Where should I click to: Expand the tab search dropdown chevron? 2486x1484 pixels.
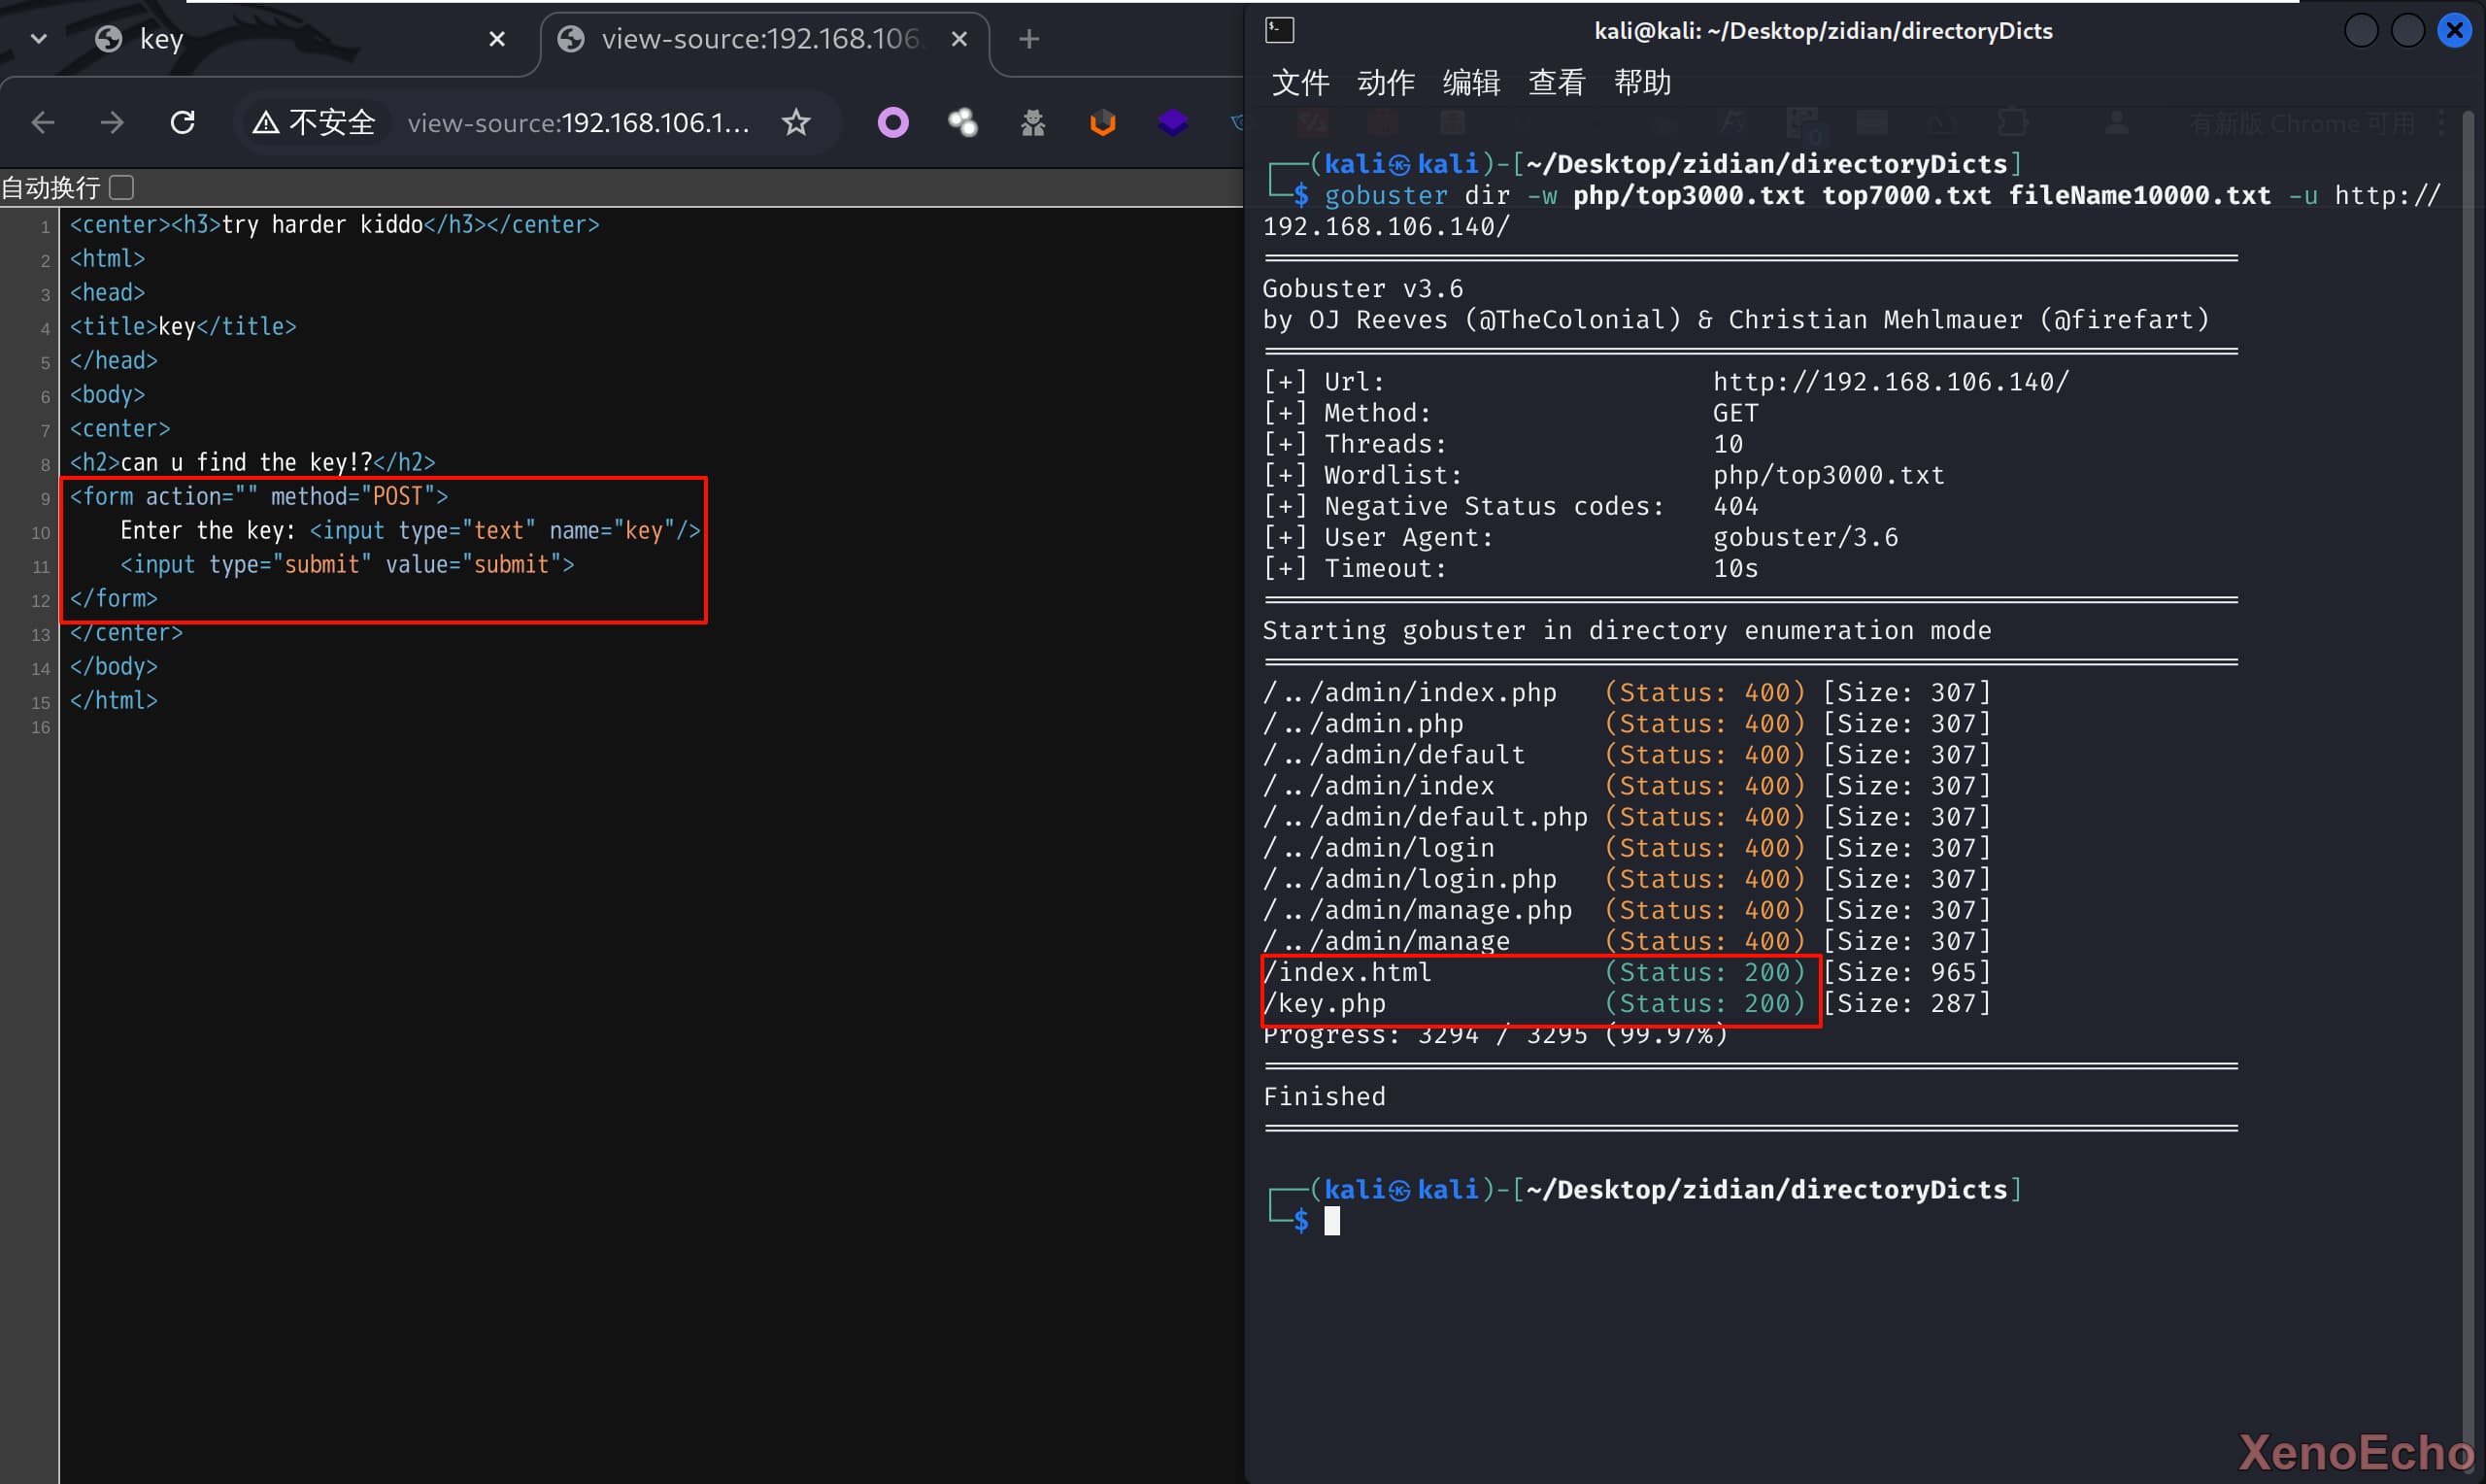39,39
